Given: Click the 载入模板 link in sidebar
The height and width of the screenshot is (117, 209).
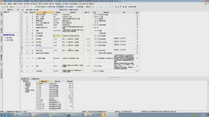Looking at the screenshot, I should pos(10,38).
